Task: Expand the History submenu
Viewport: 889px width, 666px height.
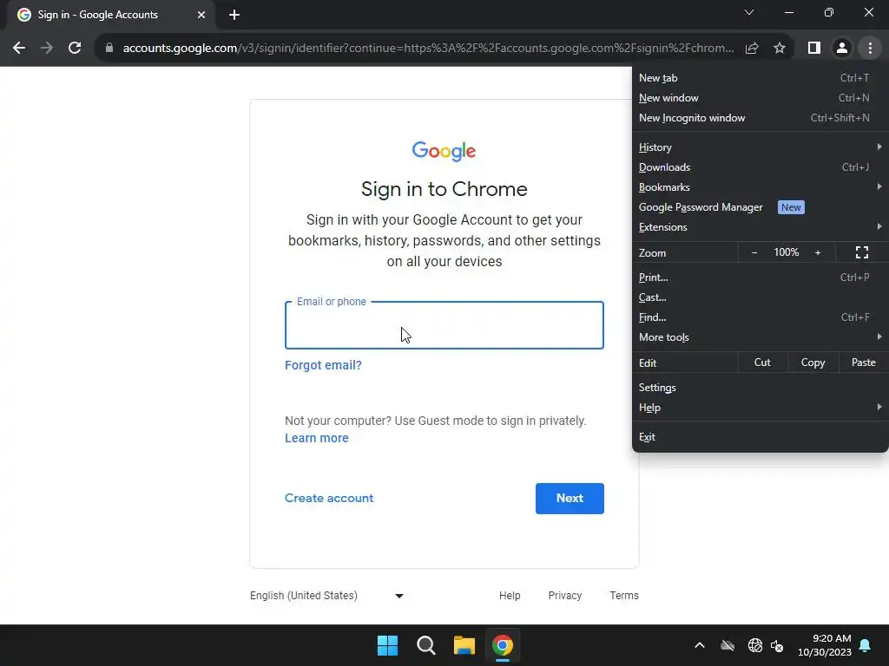Action: [760, 147]
